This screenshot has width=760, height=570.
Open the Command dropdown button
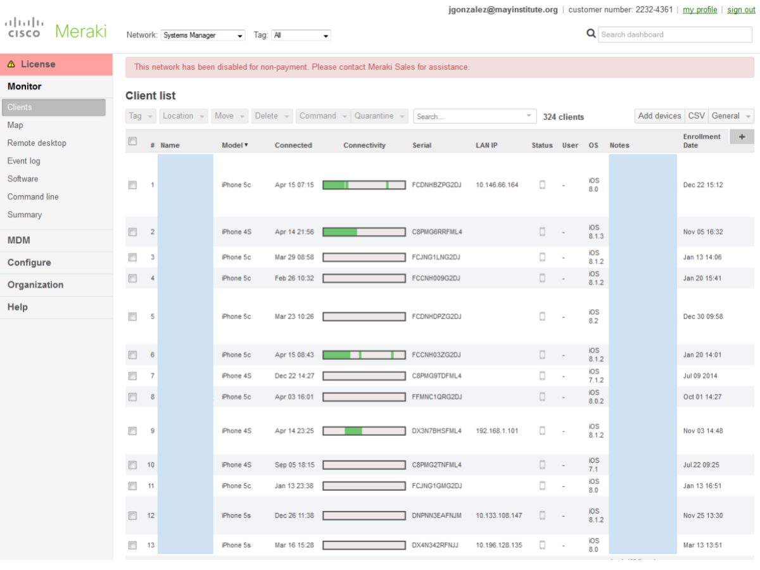pyautogui.click(x=323, y=116)
